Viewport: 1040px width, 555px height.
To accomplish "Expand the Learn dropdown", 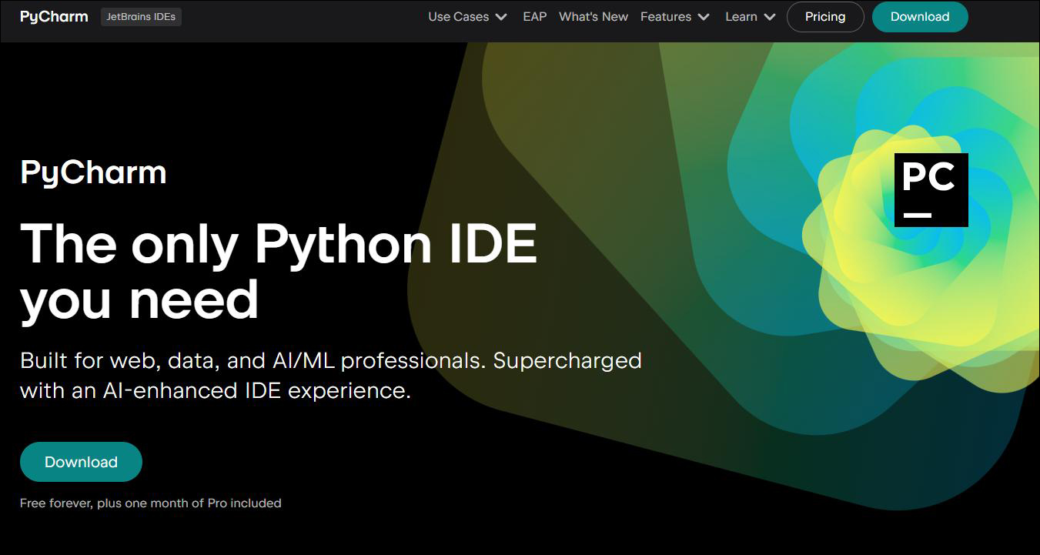I will click(751, 16).
